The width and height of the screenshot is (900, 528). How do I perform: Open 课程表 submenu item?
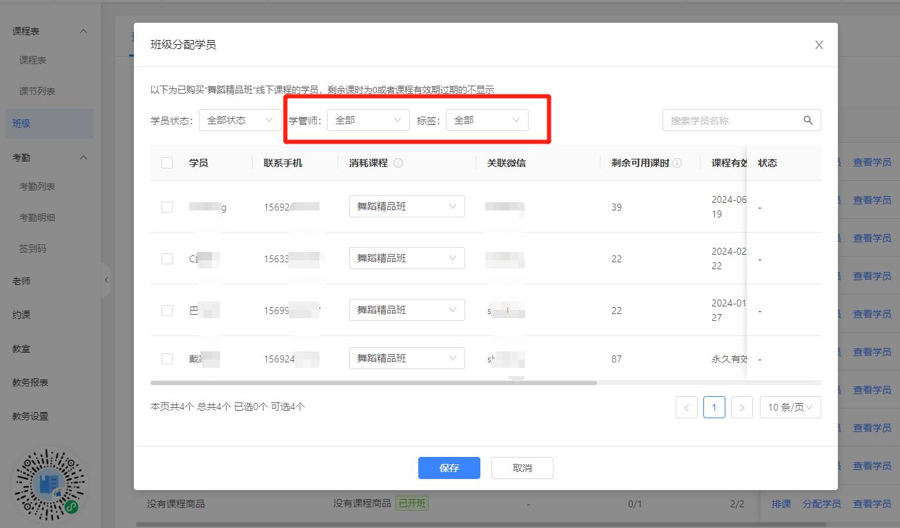tap(32, 60)
